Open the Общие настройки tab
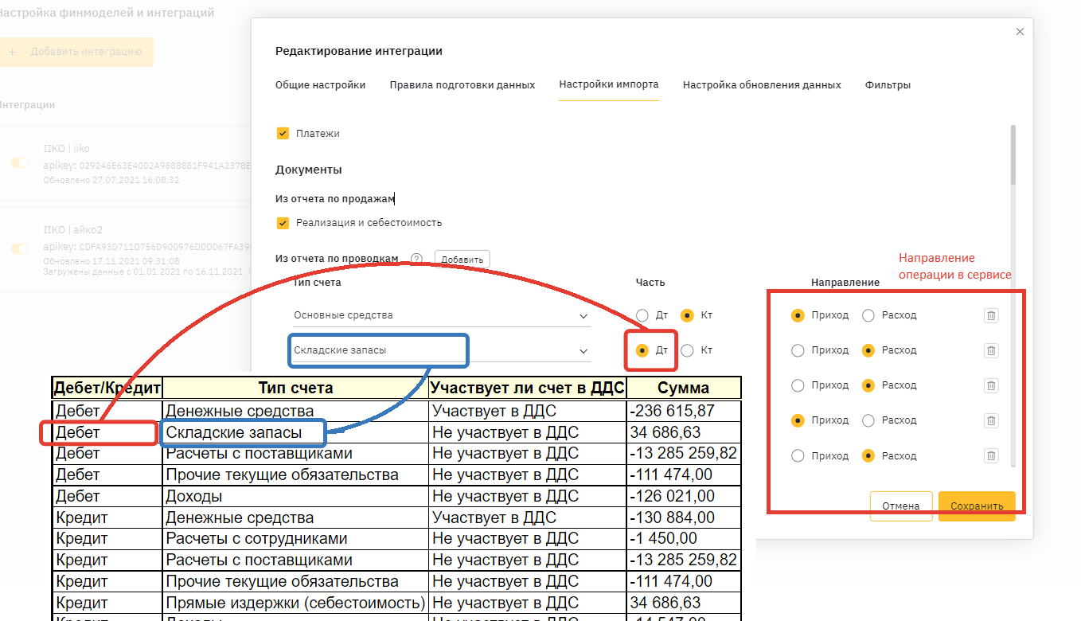Viewport: 1081px width, 621px height. (x=320, y=85)
